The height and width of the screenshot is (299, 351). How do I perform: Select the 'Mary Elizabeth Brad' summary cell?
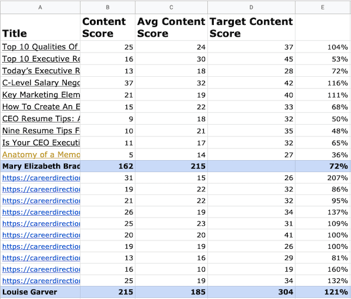coord(40,166)
